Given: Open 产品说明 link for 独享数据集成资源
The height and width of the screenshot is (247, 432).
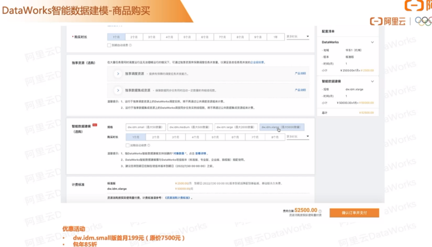Looking at the screenshot, I should click(x=300, y=90).
